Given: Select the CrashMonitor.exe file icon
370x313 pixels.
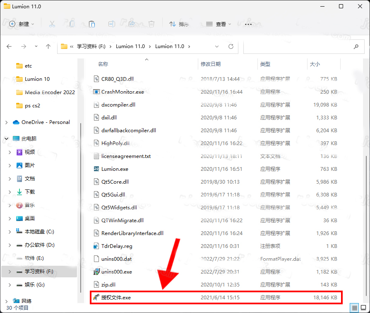Looking at the screenshot, I should coord(96,92).
